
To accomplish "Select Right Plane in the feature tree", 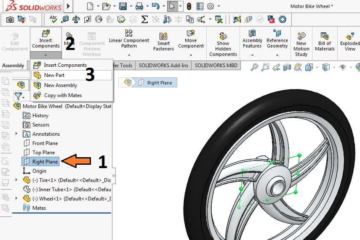I will tap(41, 161).
